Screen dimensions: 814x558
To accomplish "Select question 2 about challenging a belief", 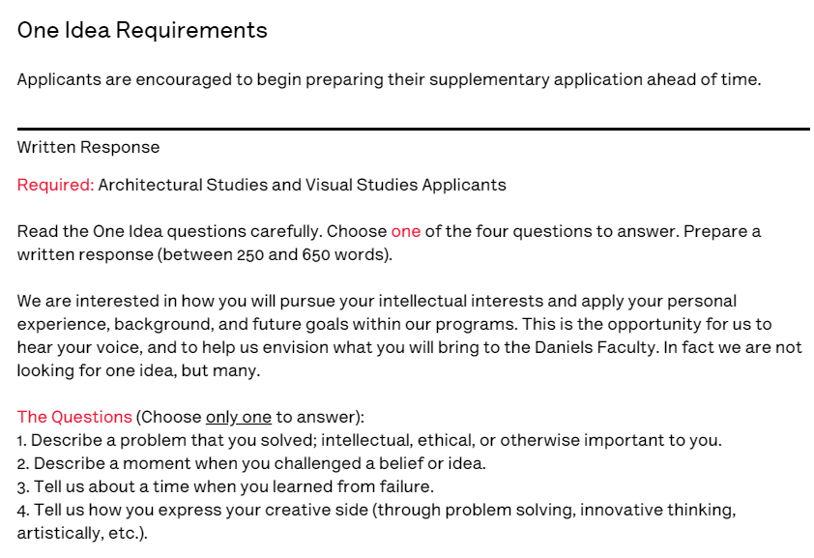I will (251, 463).
